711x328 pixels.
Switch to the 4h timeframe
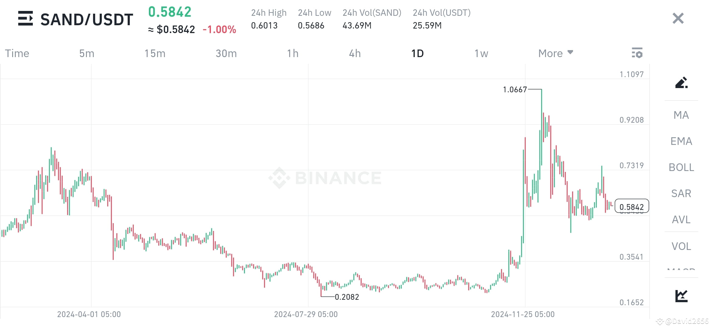click(x=355, y=53)
